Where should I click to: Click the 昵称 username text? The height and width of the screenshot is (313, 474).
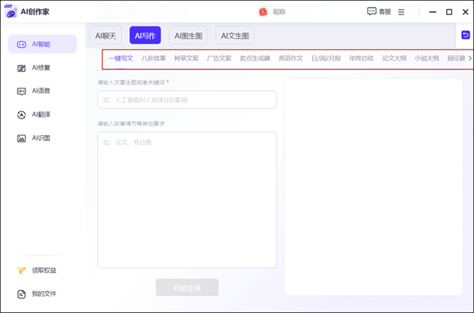279,12
